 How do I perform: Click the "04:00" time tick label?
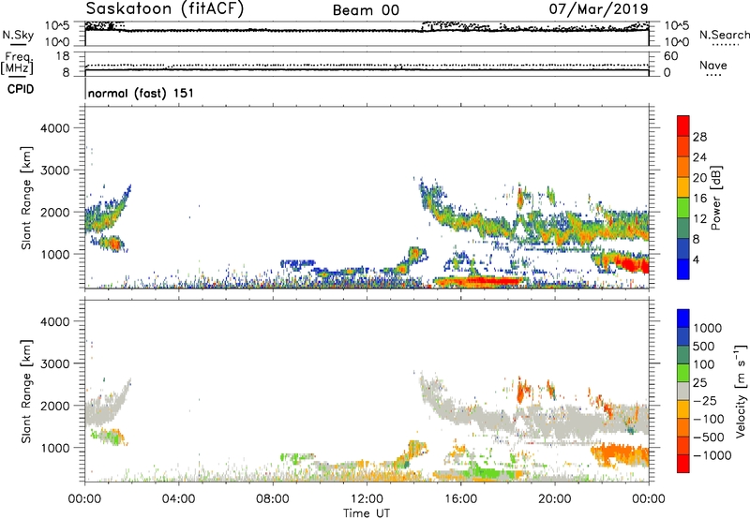178,499
